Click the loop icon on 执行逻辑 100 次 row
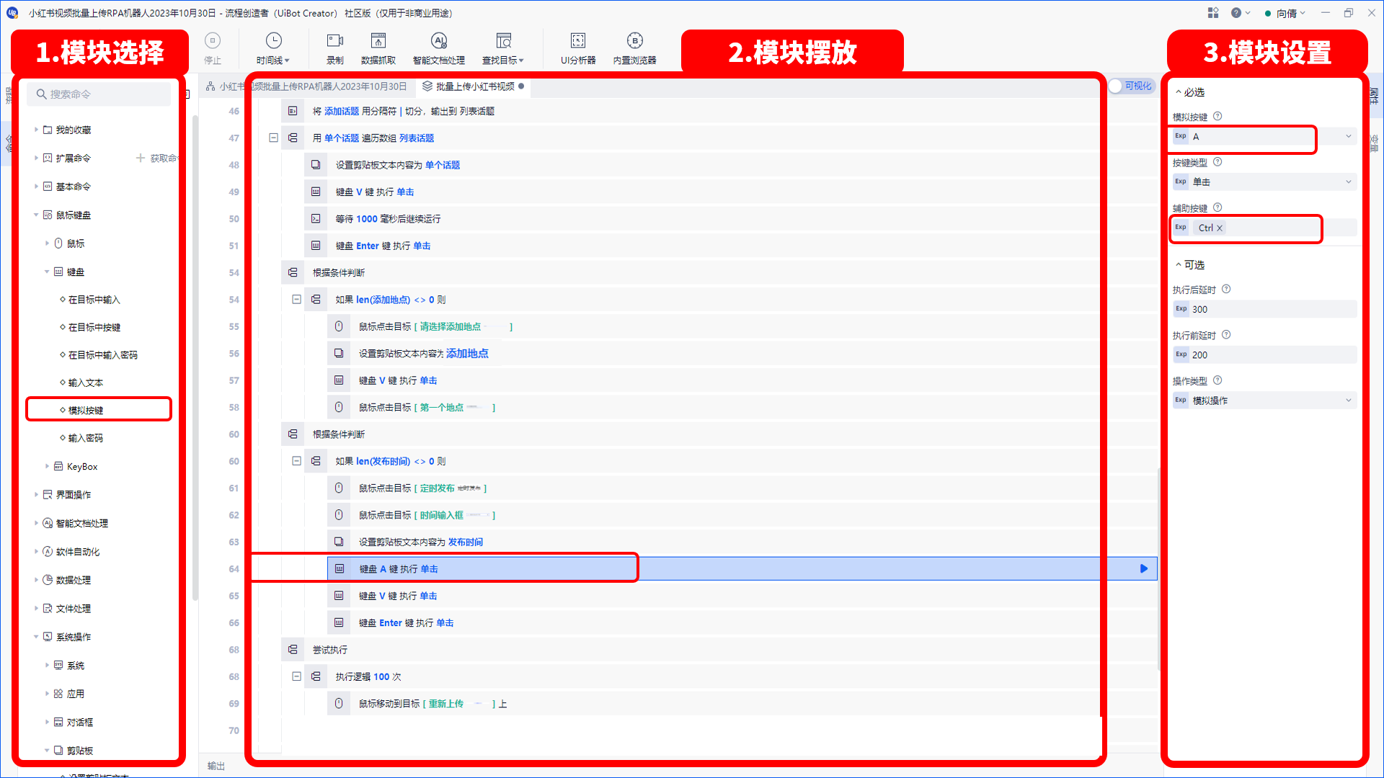This screenshot has width=1384, height=778. click(316, 677)
